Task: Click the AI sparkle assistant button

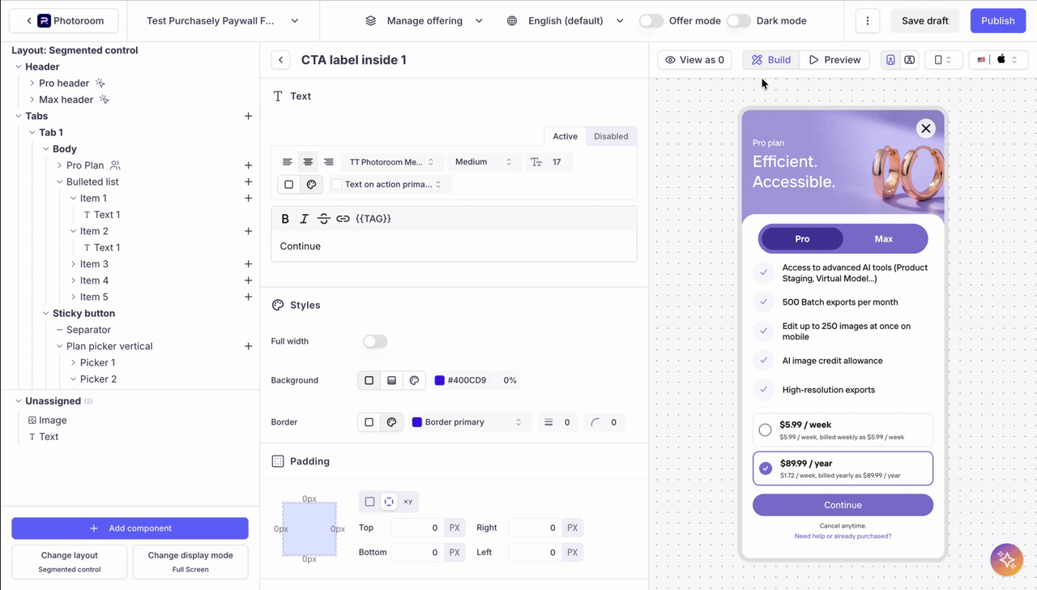Action: coord(1007,559)
